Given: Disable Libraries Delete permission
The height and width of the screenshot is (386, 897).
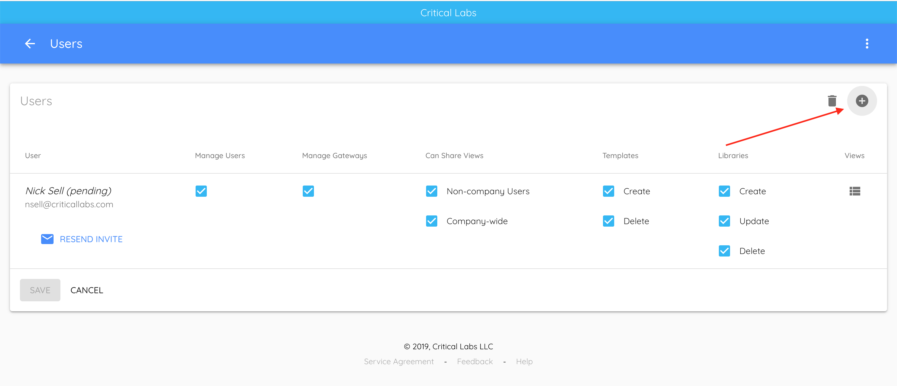Looking at the screenshot, I should coord(724,251).
